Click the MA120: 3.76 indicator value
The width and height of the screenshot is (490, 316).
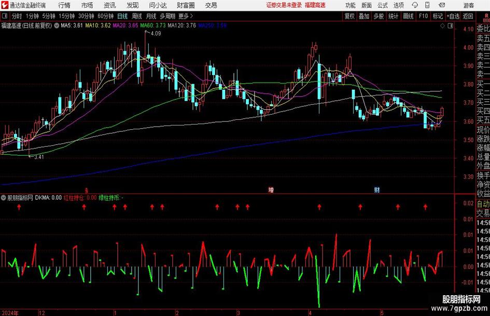click(181, 25)
